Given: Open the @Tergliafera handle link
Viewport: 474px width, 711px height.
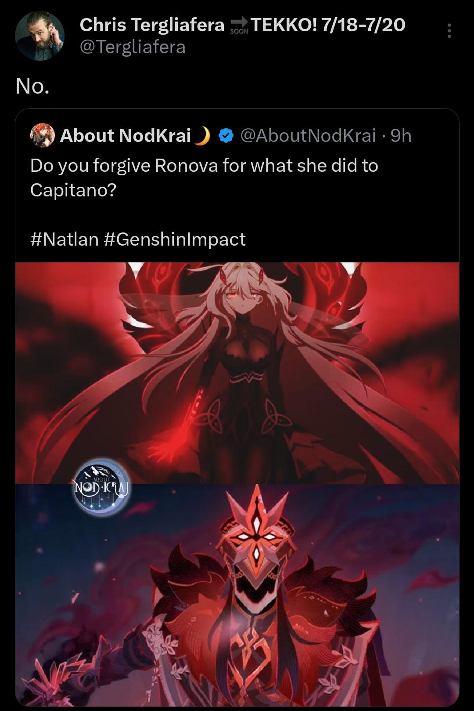Looking at the screenshot, I should pos(133,47).
